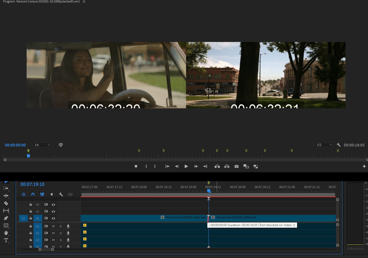Hide track V2 using the eye icon
The width and height of the screenshot is (368, 258).
click(x=54, y=211)
